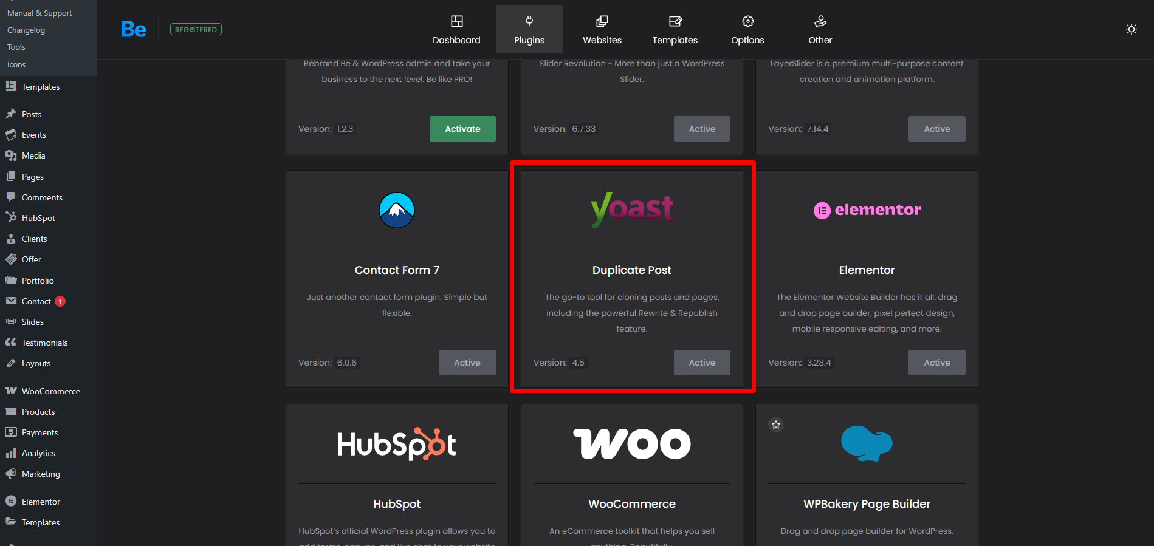The height and width of the screenshot is (546, 1154).
Task: Open Icons submenu item
Action: point(16,64)
